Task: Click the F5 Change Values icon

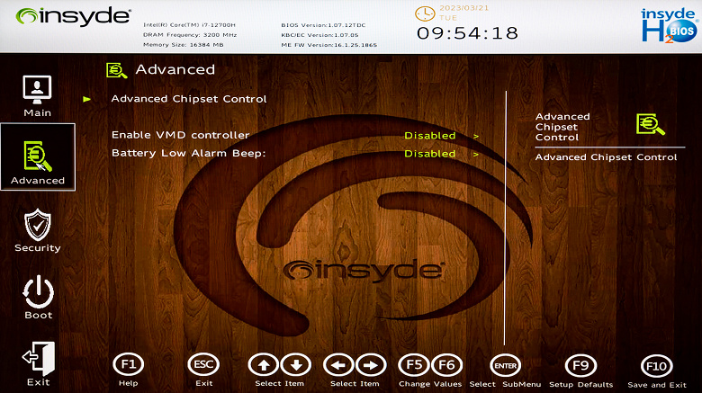Action: tap(414, 365)
